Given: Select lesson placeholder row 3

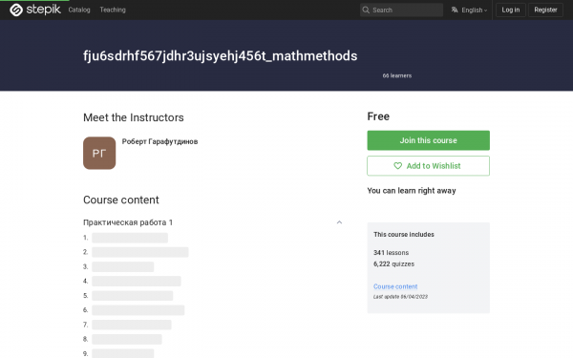Looking at the screenshot, I should [123, 266].
